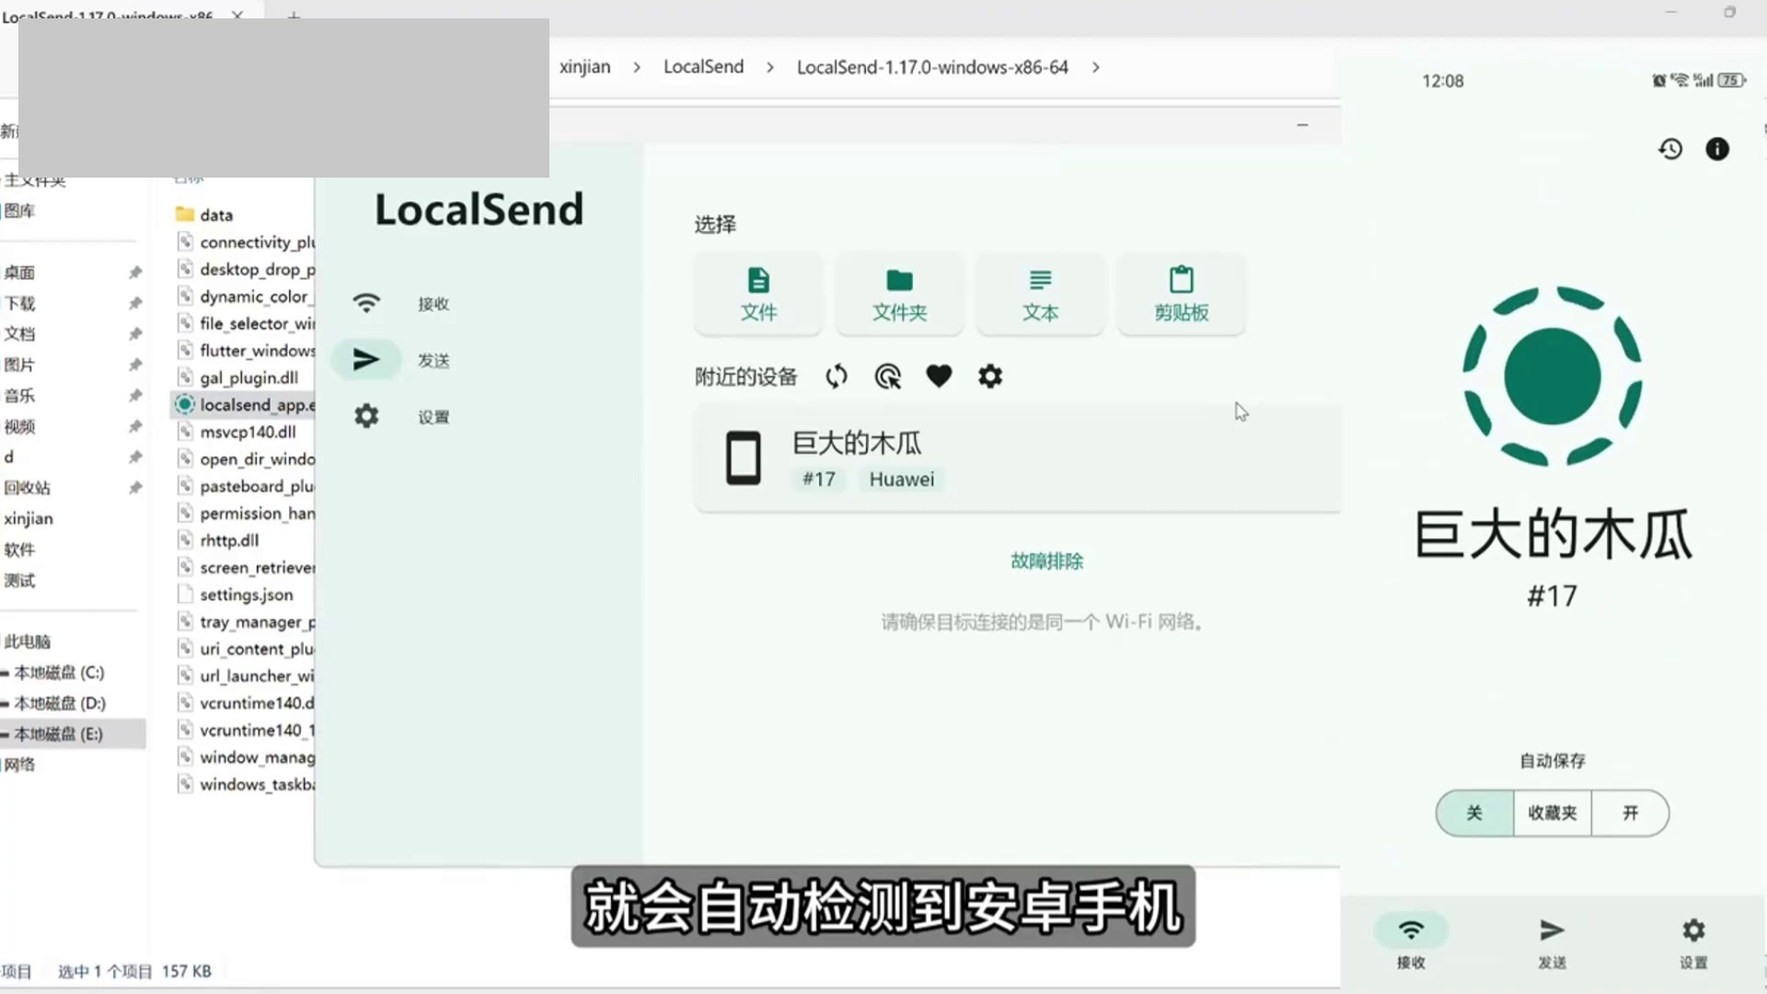The height and width of the screenshot is (994, 1767).
Task: Open xinjian folder in navigation pane
Action: click(x=29, y=518)
